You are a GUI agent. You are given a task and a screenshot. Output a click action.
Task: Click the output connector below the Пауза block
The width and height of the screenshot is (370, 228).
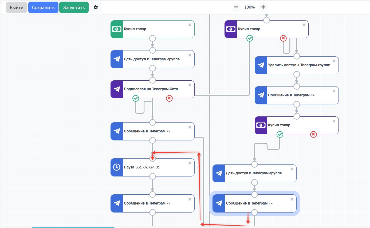pyautogui.click(x=152, y=176)
